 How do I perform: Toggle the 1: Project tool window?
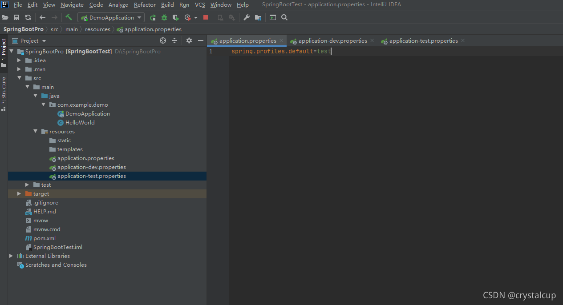pos(4,53)
